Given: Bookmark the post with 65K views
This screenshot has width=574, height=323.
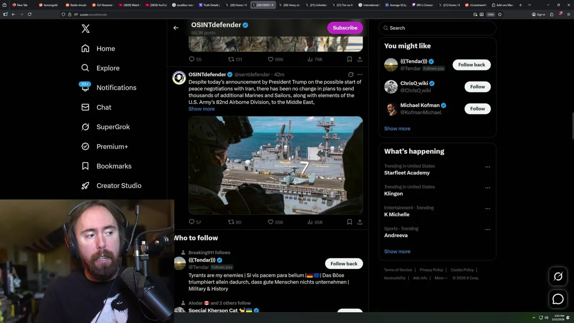Looking at the screenshot, I should (349, 222).
